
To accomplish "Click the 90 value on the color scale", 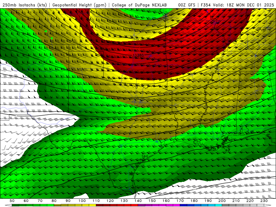I will (68, 201).
